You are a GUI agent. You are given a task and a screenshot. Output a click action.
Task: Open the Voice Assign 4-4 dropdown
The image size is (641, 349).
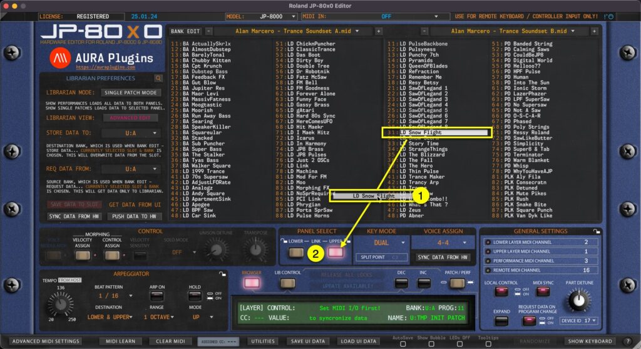pos(443,243)
